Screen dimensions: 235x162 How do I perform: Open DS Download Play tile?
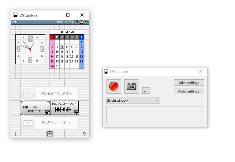point(65,108)
